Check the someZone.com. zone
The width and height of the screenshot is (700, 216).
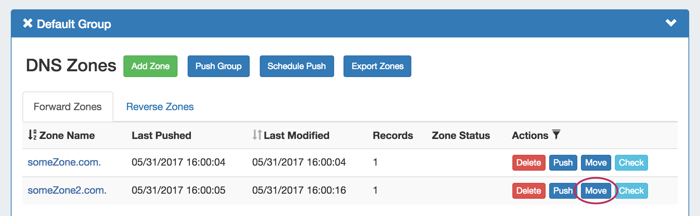pyautogui.click(x=631, y=163)
